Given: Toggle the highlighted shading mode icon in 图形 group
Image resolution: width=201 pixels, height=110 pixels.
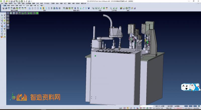Looking at the screenshot, I should (43, 8).
